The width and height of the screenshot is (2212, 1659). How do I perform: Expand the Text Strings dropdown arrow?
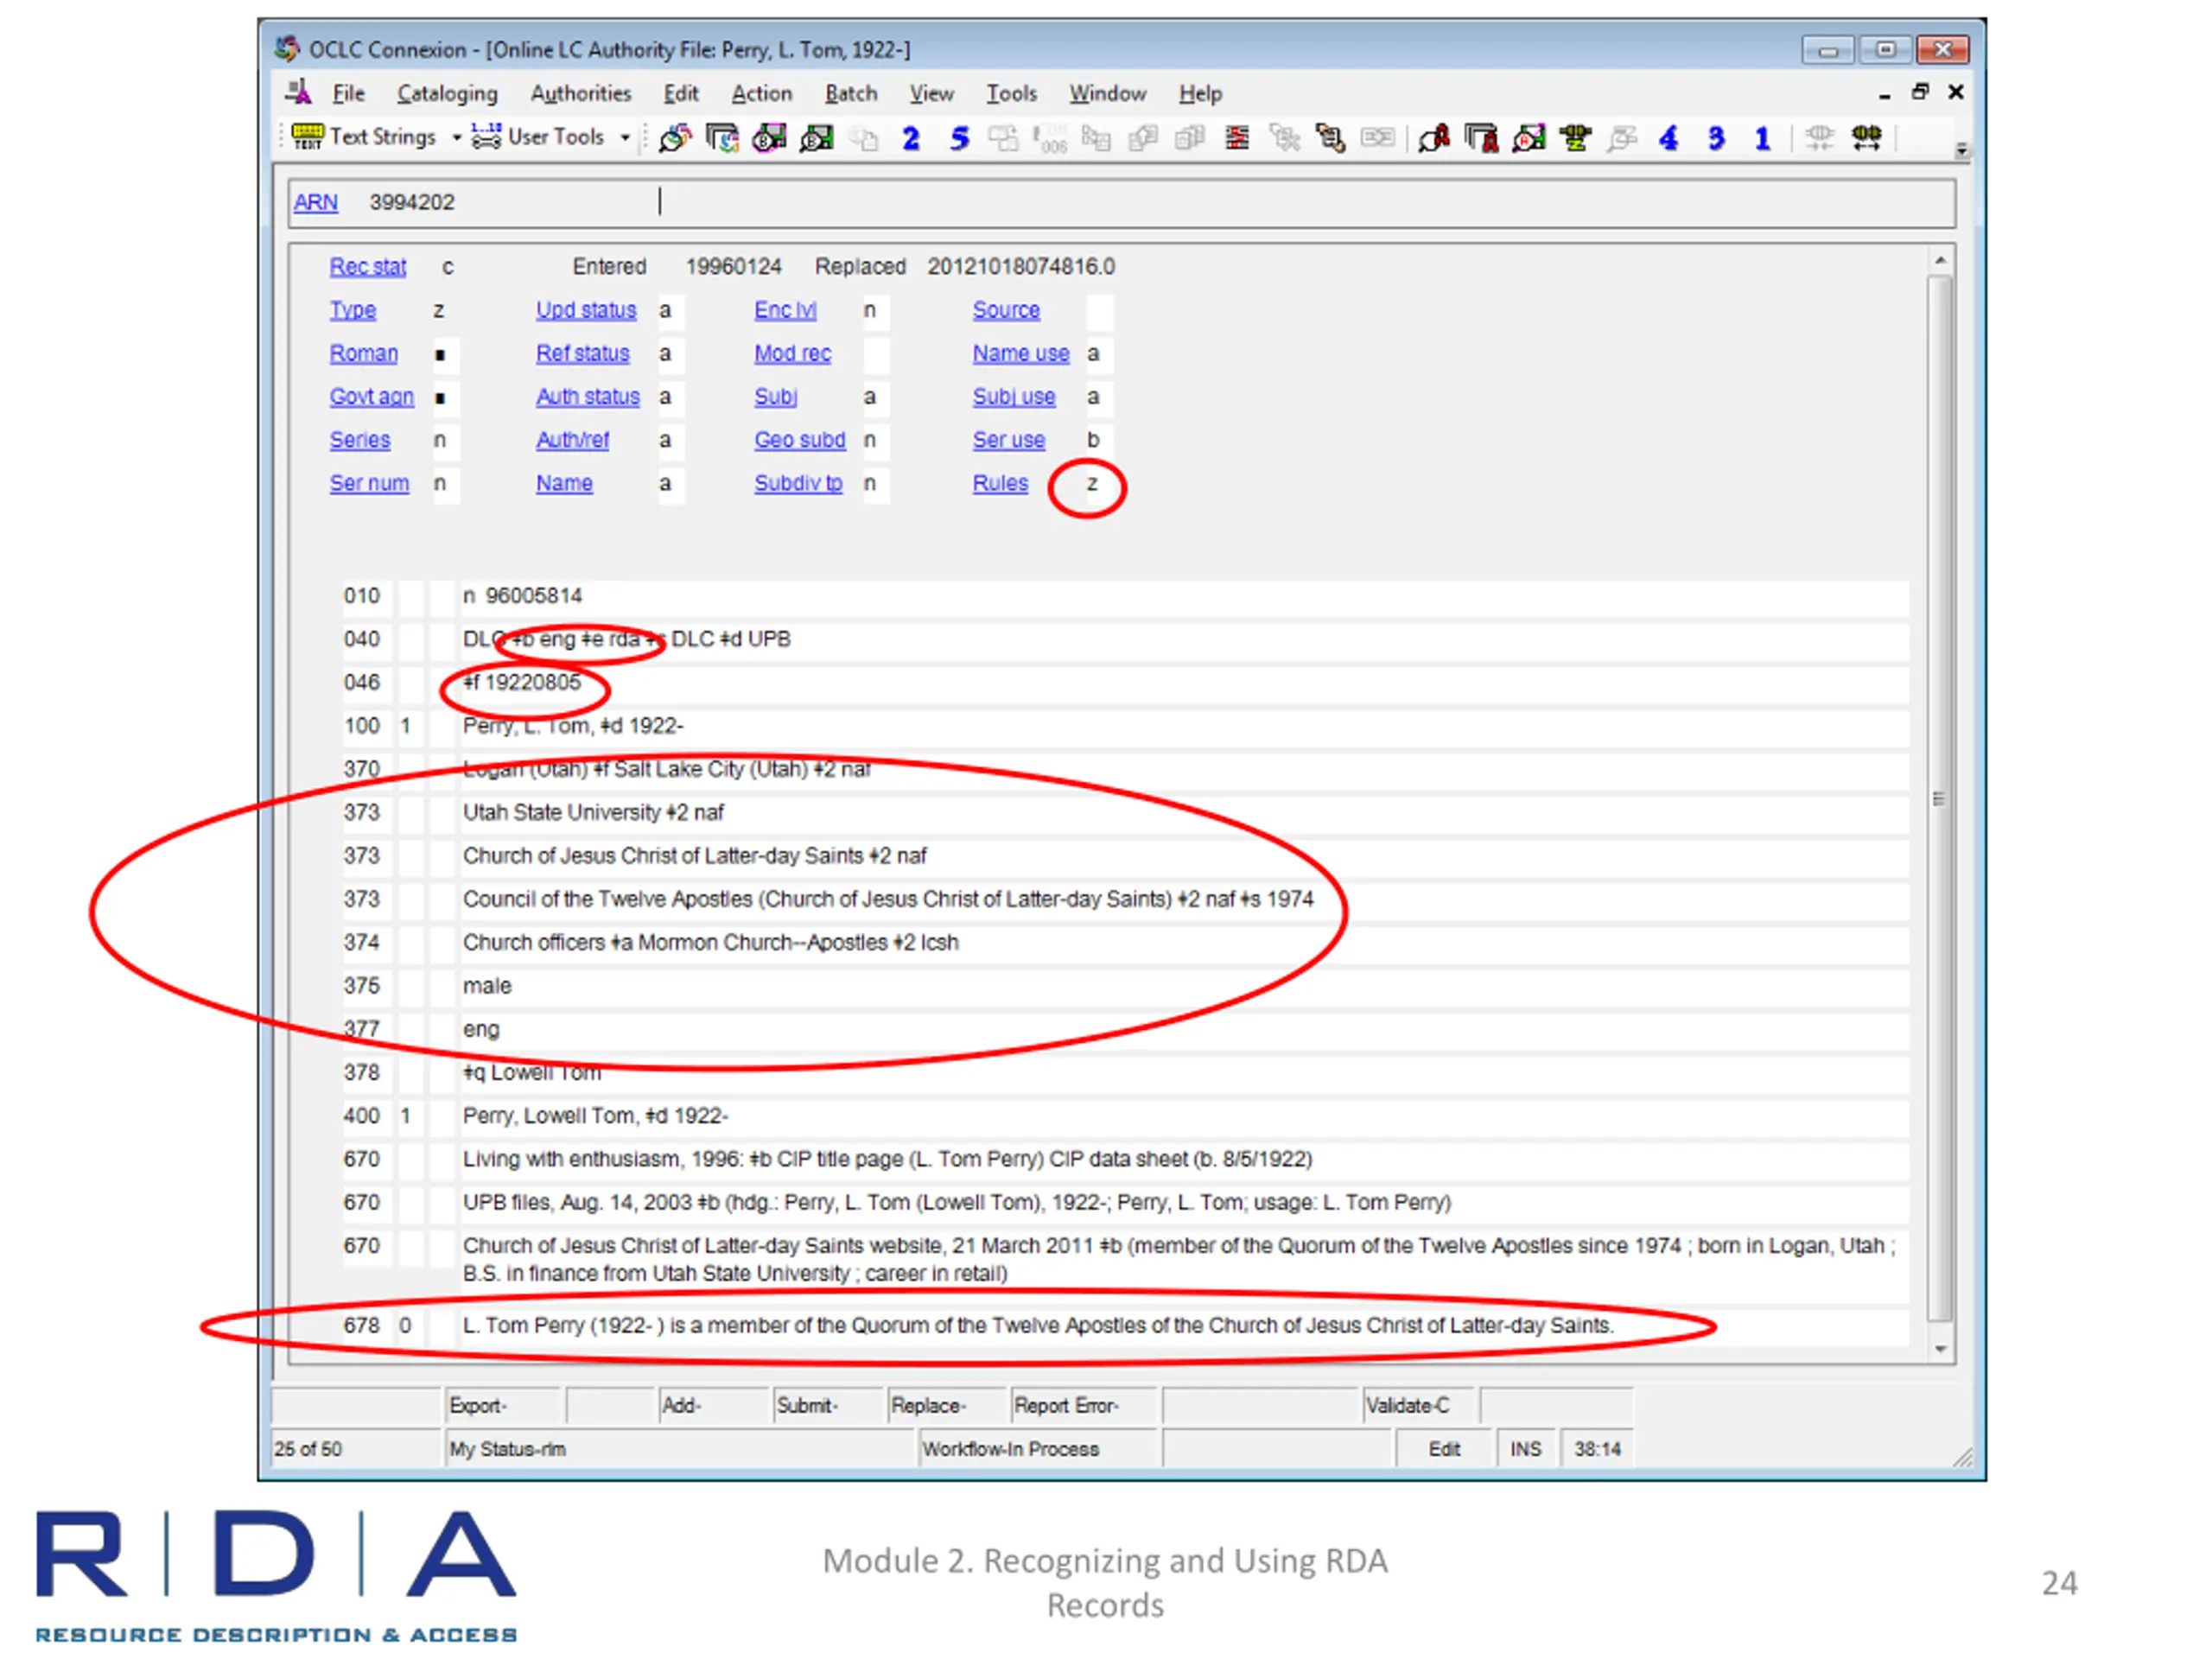coord(456,137)
